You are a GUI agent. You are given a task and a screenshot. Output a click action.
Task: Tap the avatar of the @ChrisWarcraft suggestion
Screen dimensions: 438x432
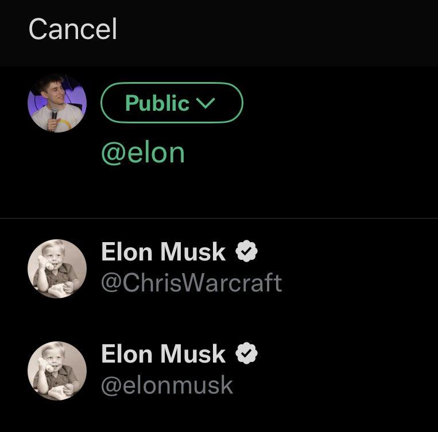pyautogui.click(x=57, y=268)
